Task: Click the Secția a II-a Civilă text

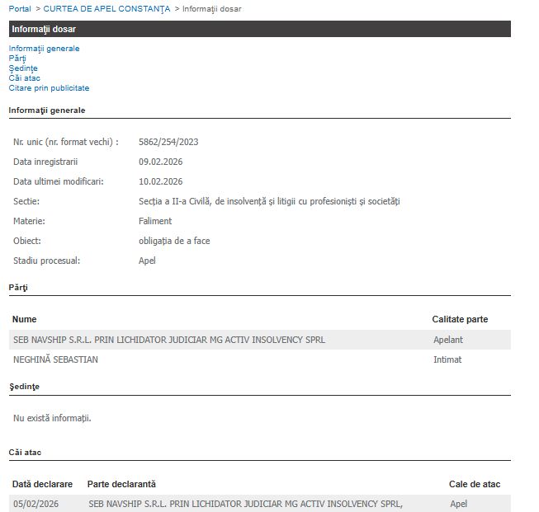Action: pos(268,201)
